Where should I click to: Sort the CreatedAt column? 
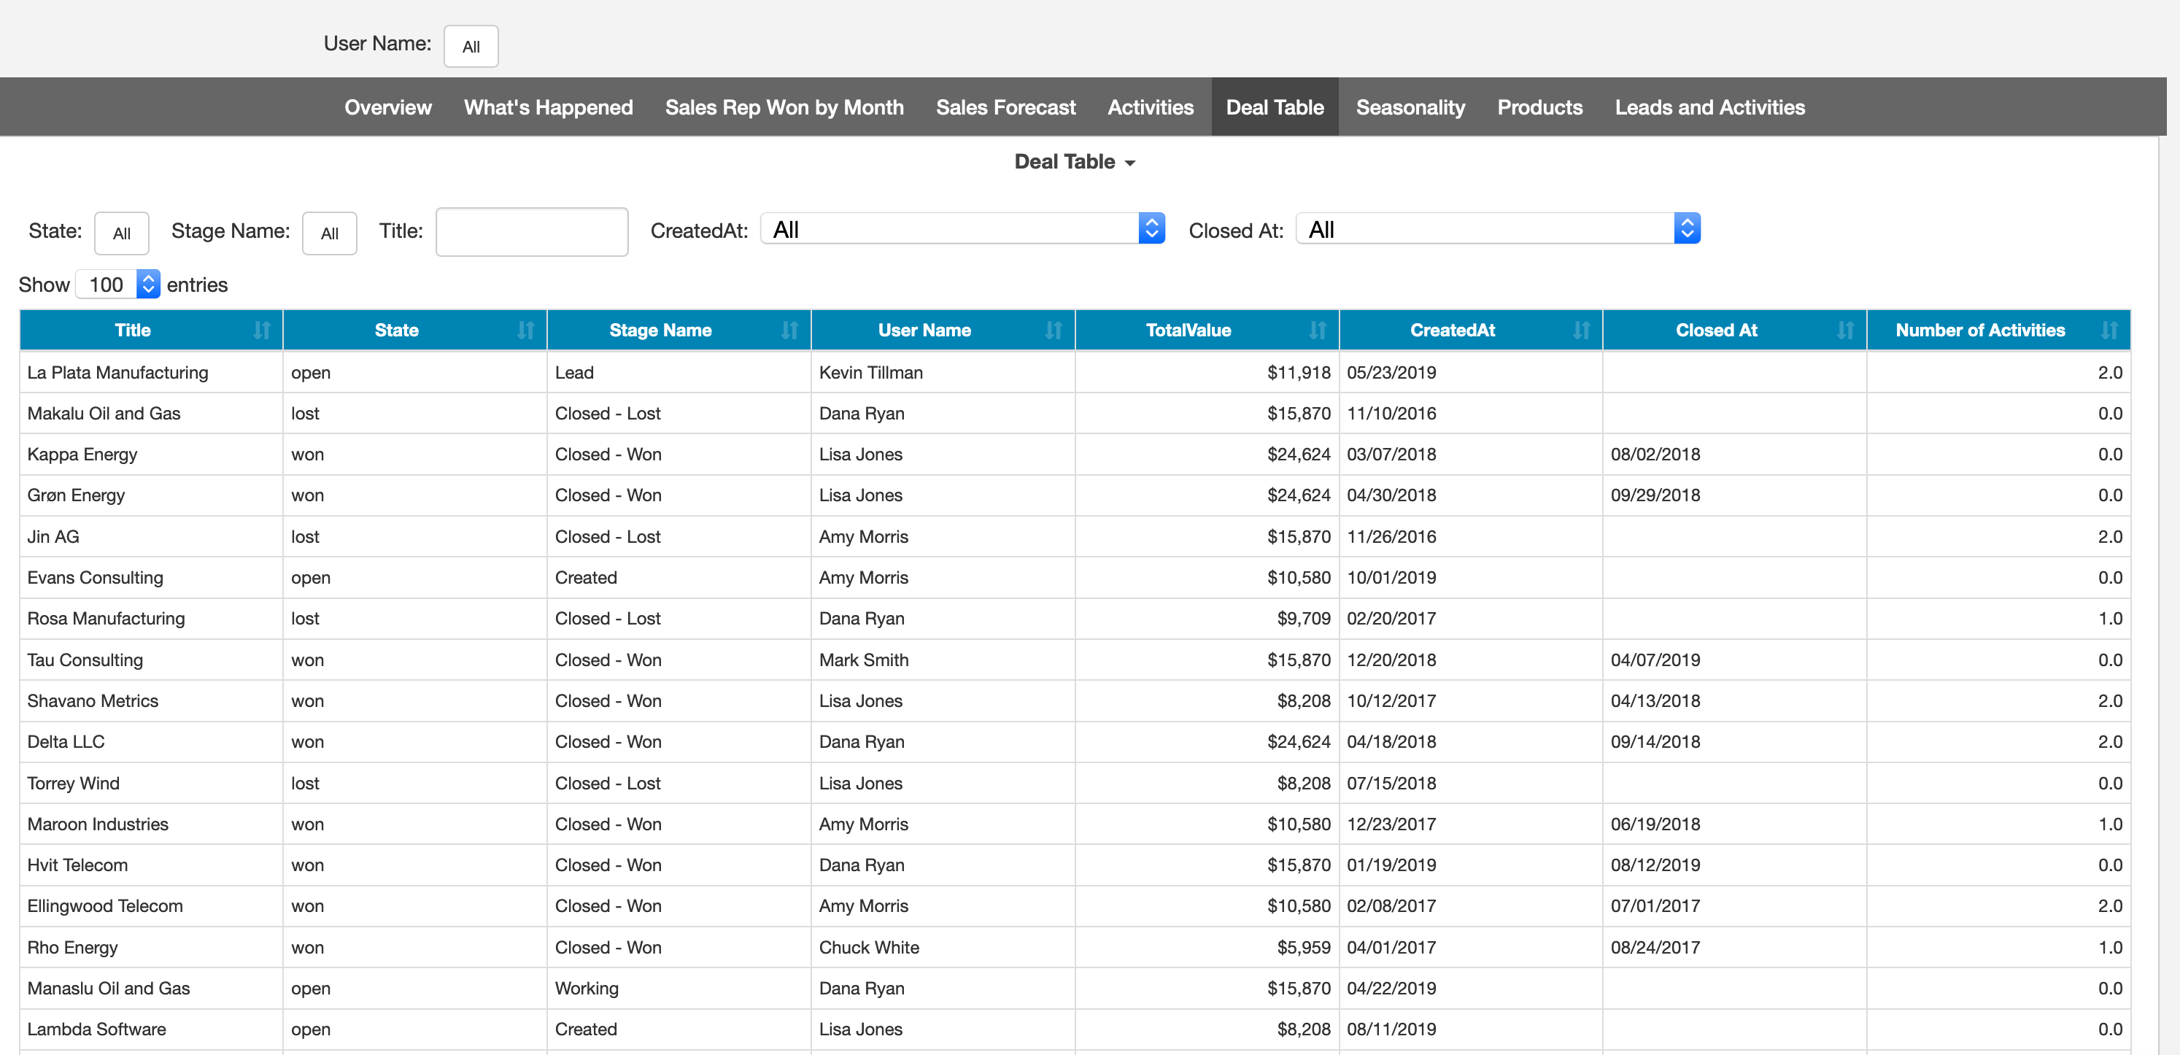pos(1582,330)
